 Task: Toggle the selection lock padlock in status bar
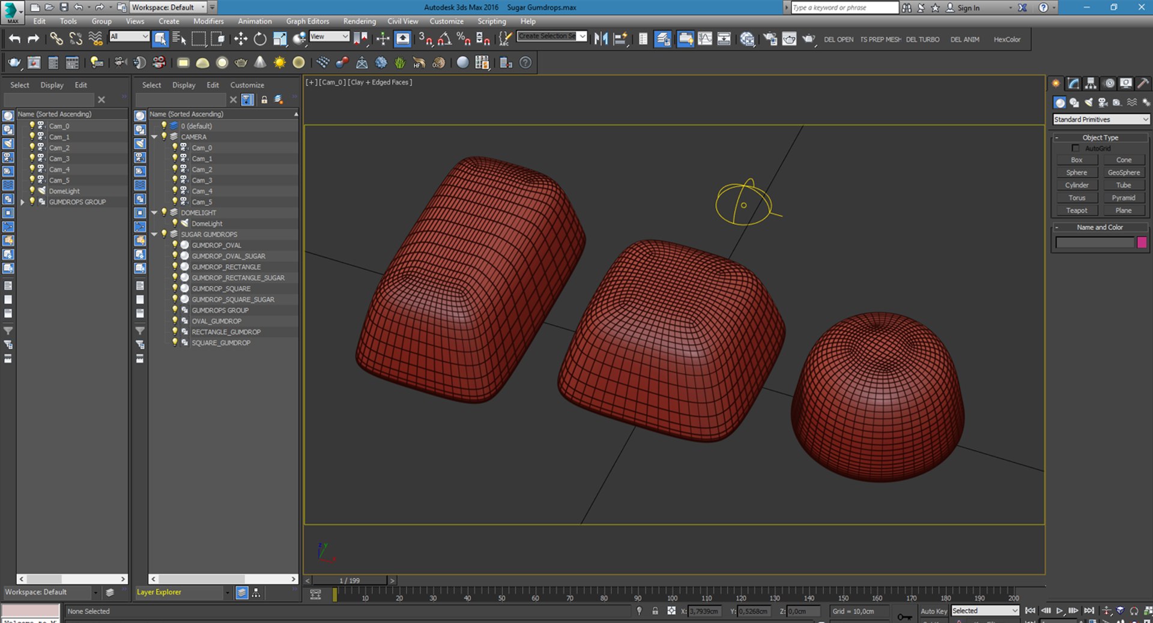point(655,611)
